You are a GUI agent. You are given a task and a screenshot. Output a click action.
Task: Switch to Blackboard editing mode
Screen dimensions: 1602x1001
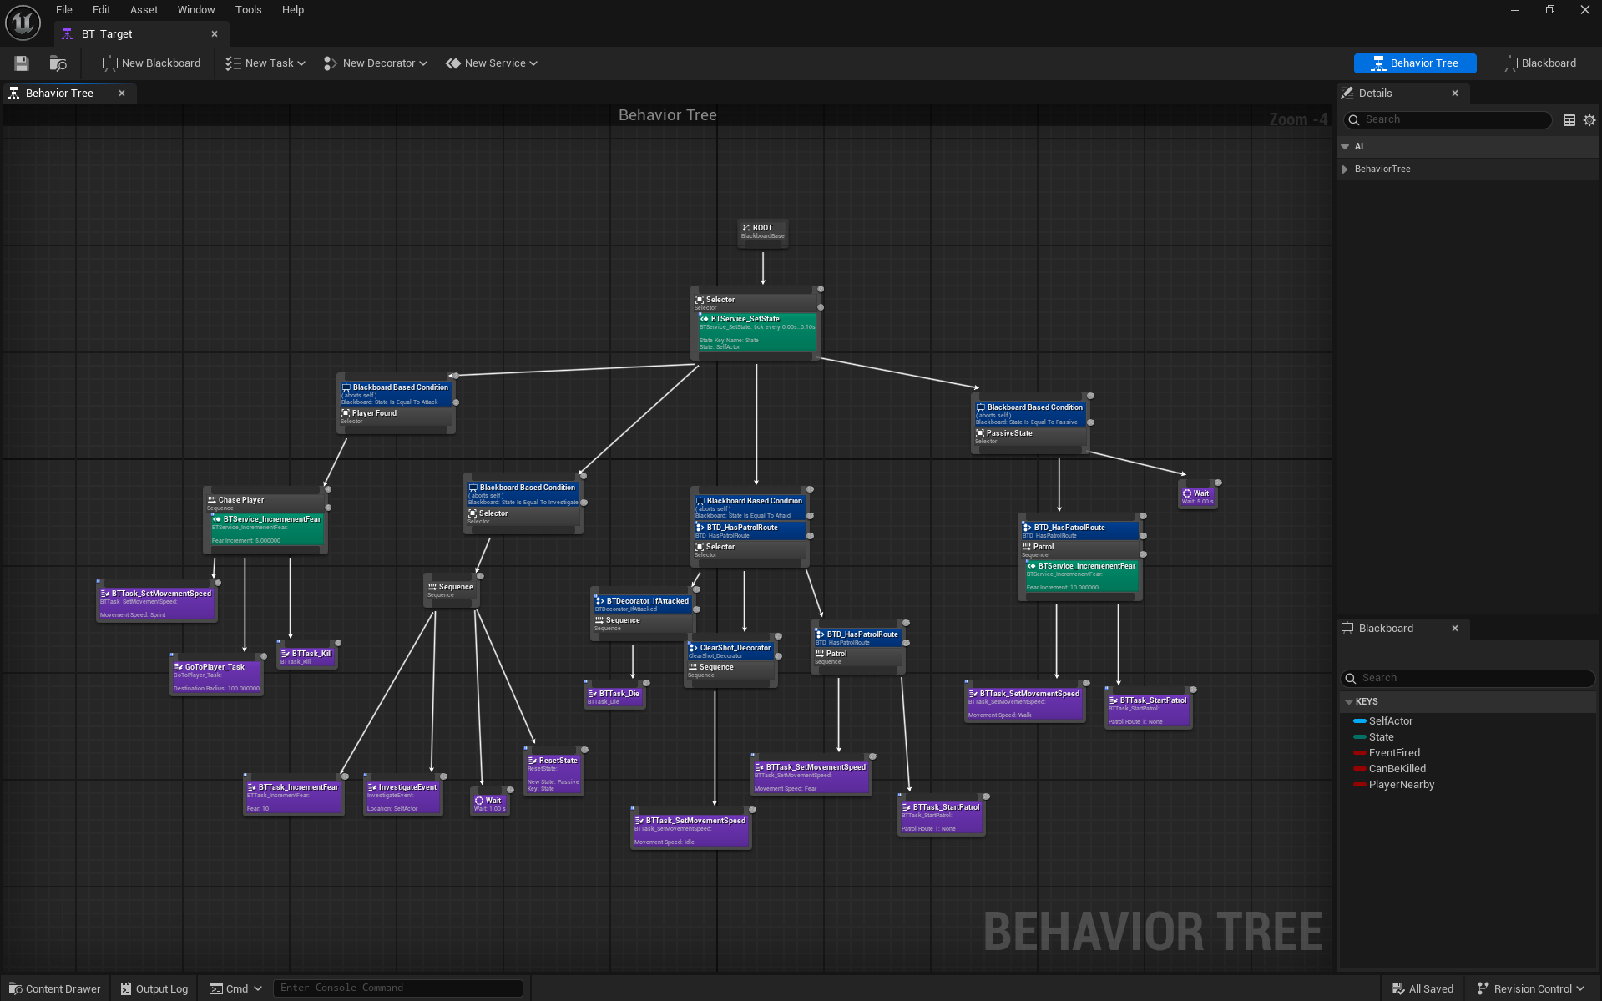tap(1539, 63)
